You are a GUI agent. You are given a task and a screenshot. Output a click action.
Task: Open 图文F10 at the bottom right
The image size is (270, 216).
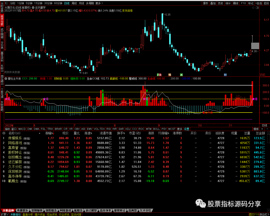(x=254, y=214)
